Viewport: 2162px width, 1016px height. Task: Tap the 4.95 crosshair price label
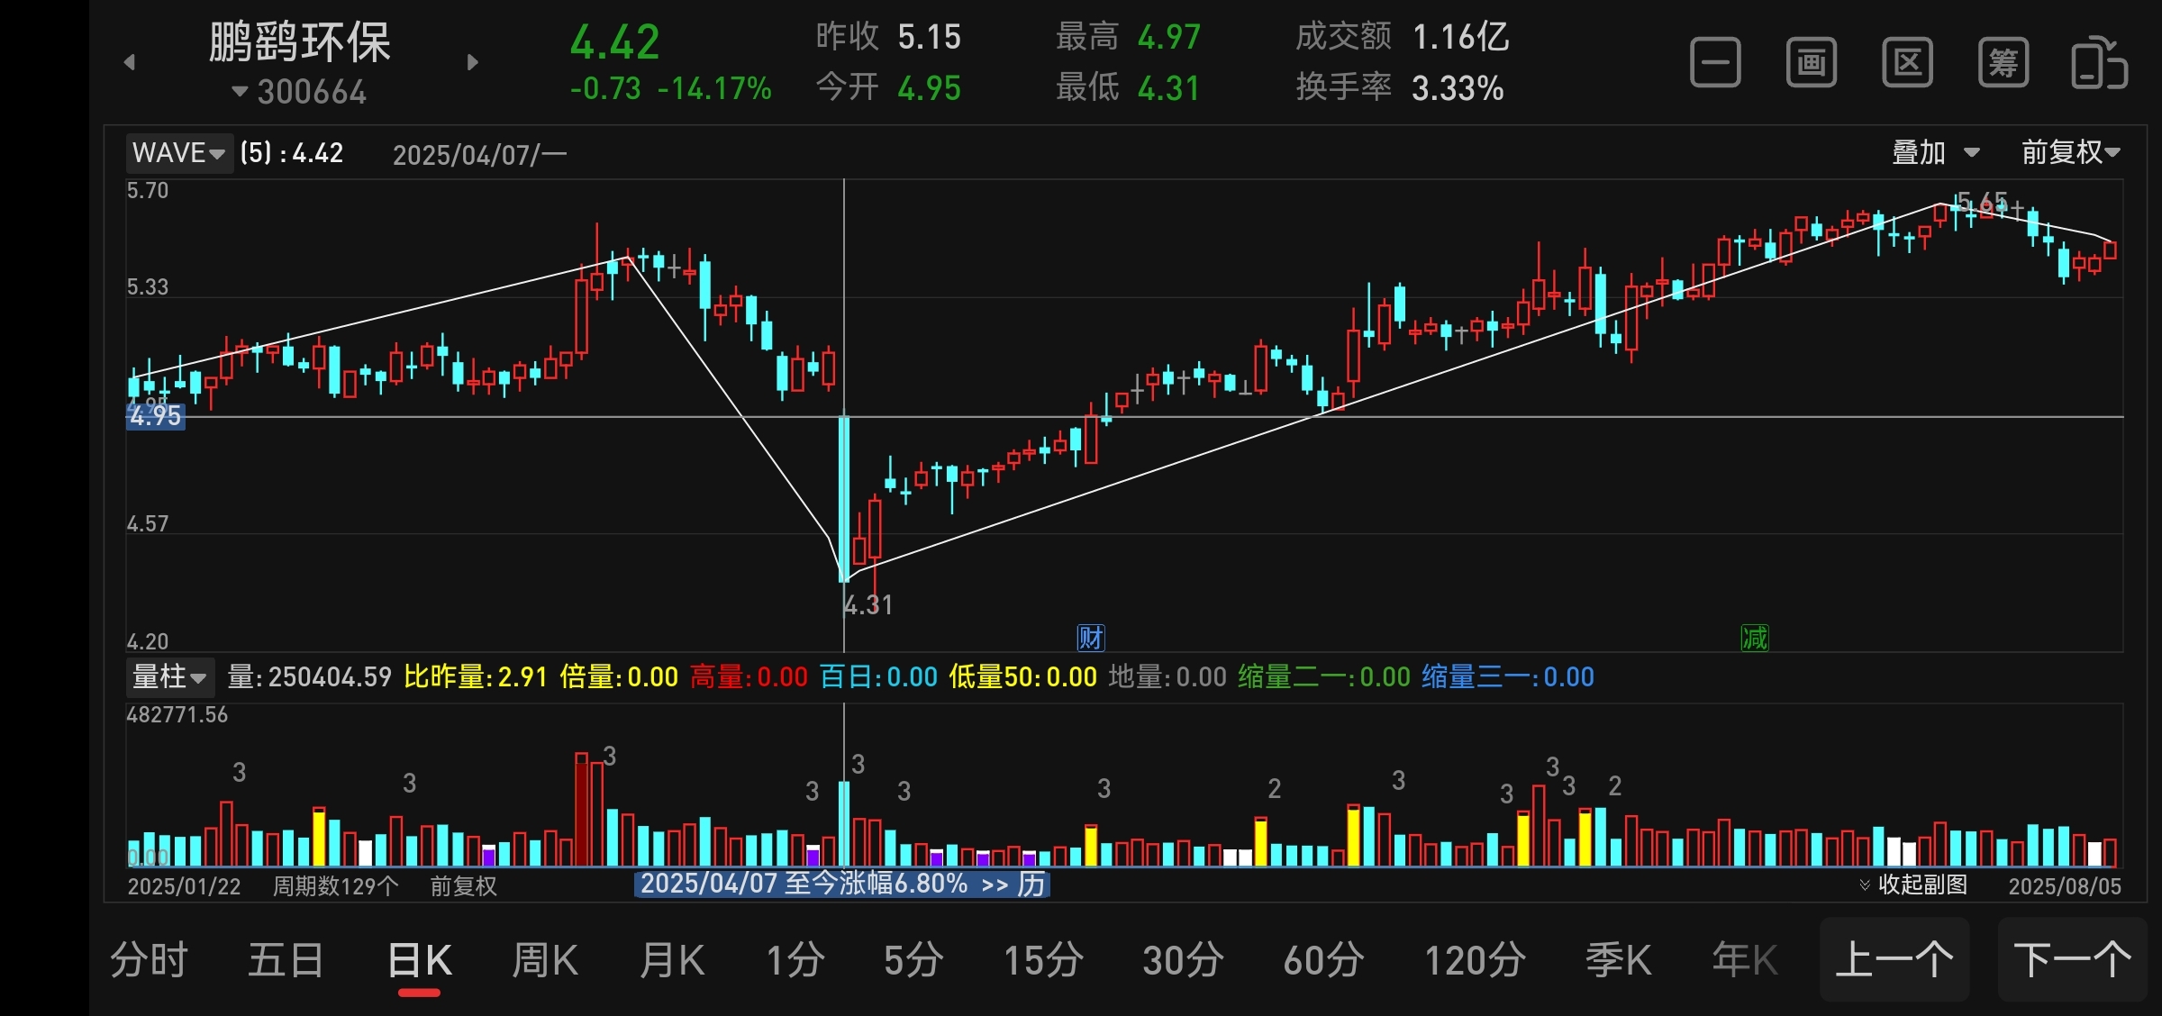click(156, 416)
